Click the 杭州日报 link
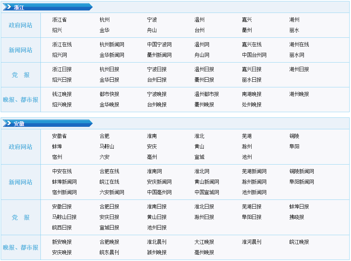Screen dimensions: 351x261 [x=109, y=70]
